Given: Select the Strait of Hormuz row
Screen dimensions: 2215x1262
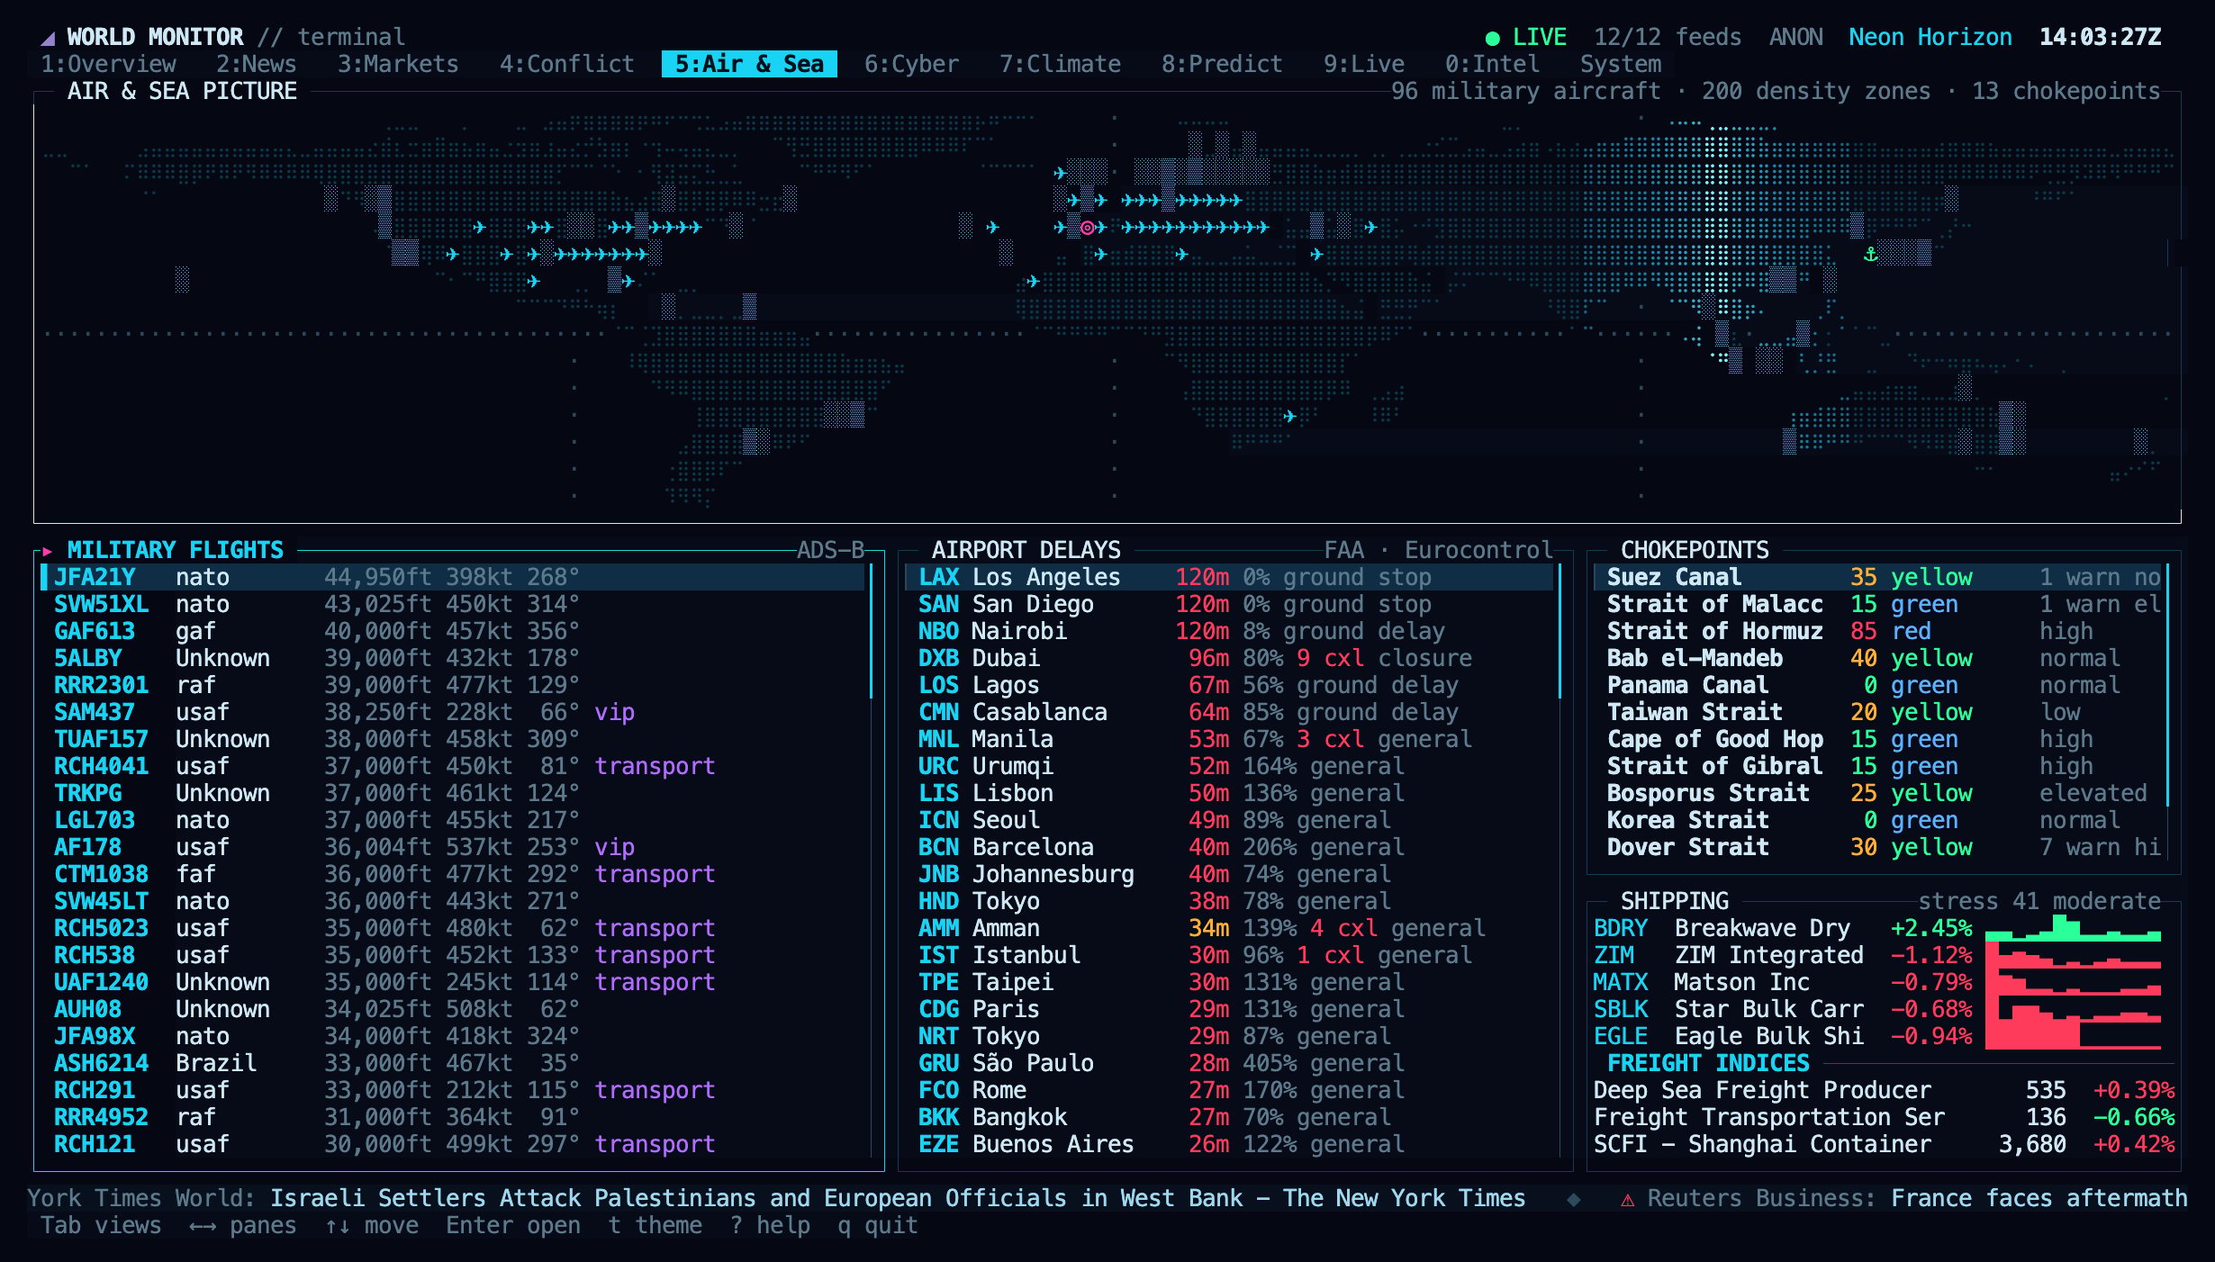Looking at the screenshot, I should pyautogui.click(x=1877, y=631).
